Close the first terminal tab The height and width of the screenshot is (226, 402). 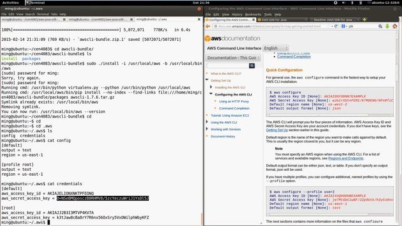pos(64,19)
